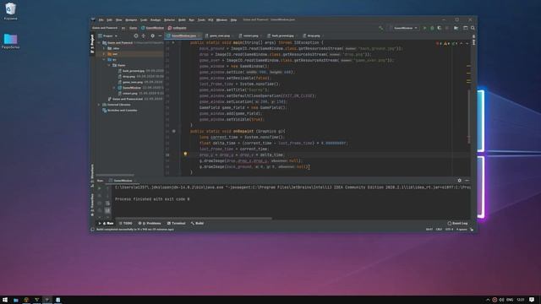
Task: Open Run panel settings gear icon
Action: [x=459, y=180]
